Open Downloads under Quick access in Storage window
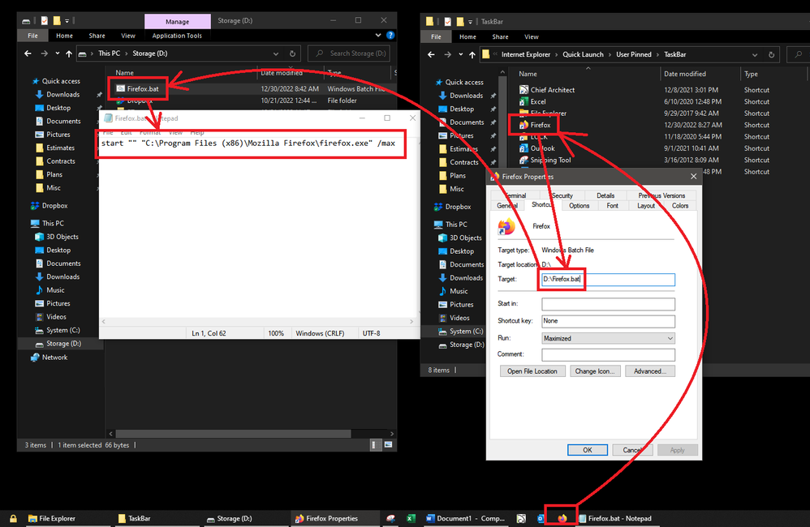The width and height of the screenshot is (810, 527). [x=63, y=95]
